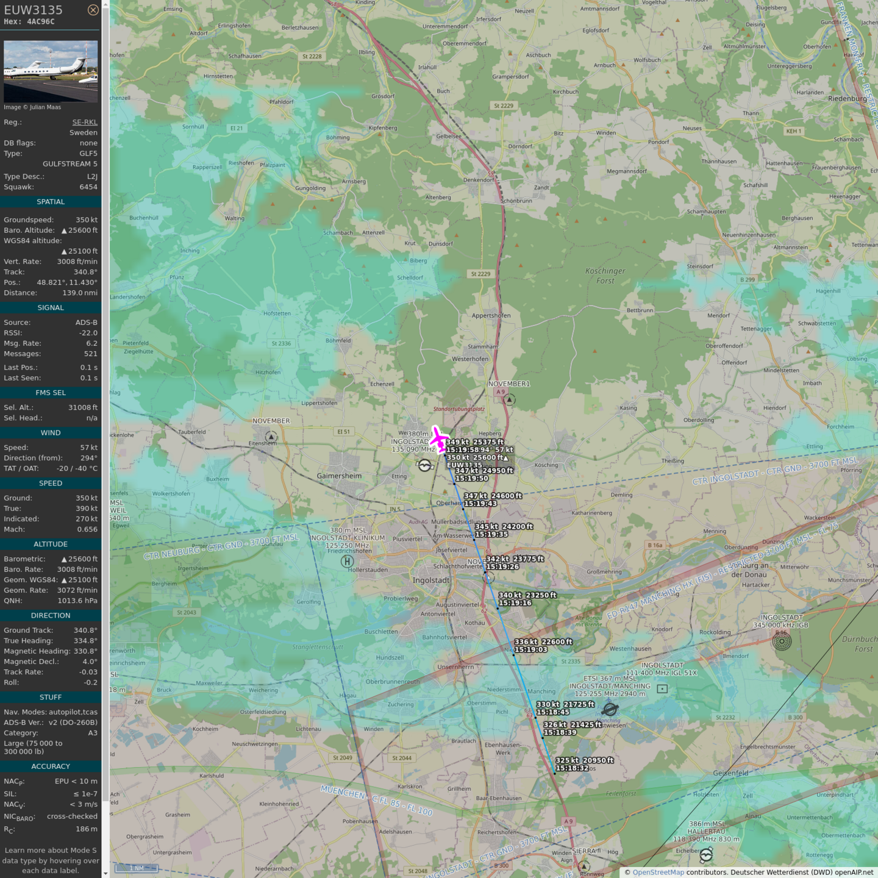Click the sidebar scroll-down arrow
Image resolution: width=878 pixels, height=878 pixels.
pos(105,873)
